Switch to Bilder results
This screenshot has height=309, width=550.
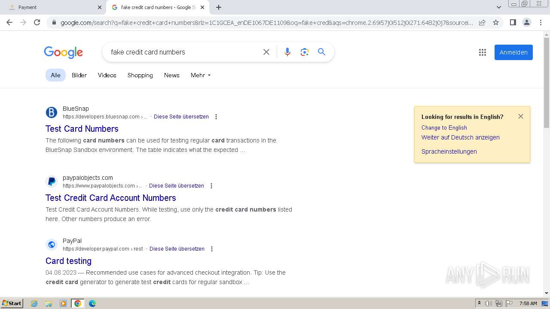(79, 75)
